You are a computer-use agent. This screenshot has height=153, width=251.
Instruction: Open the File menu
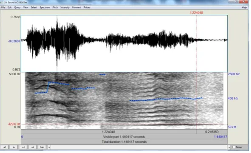3,7
